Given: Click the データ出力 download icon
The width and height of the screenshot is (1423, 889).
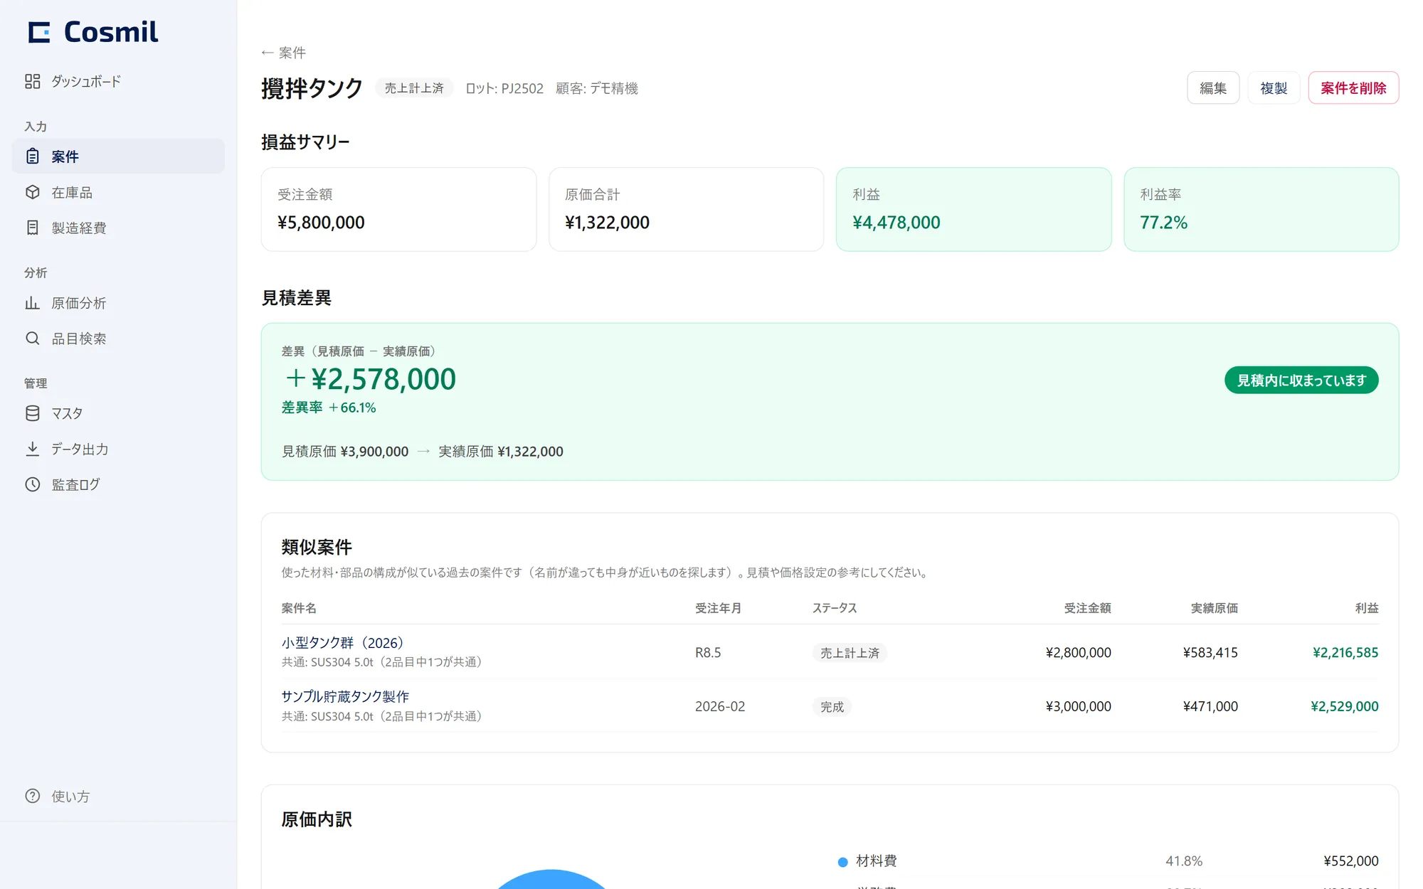Looking at the screenshot, I should (33, 449).
